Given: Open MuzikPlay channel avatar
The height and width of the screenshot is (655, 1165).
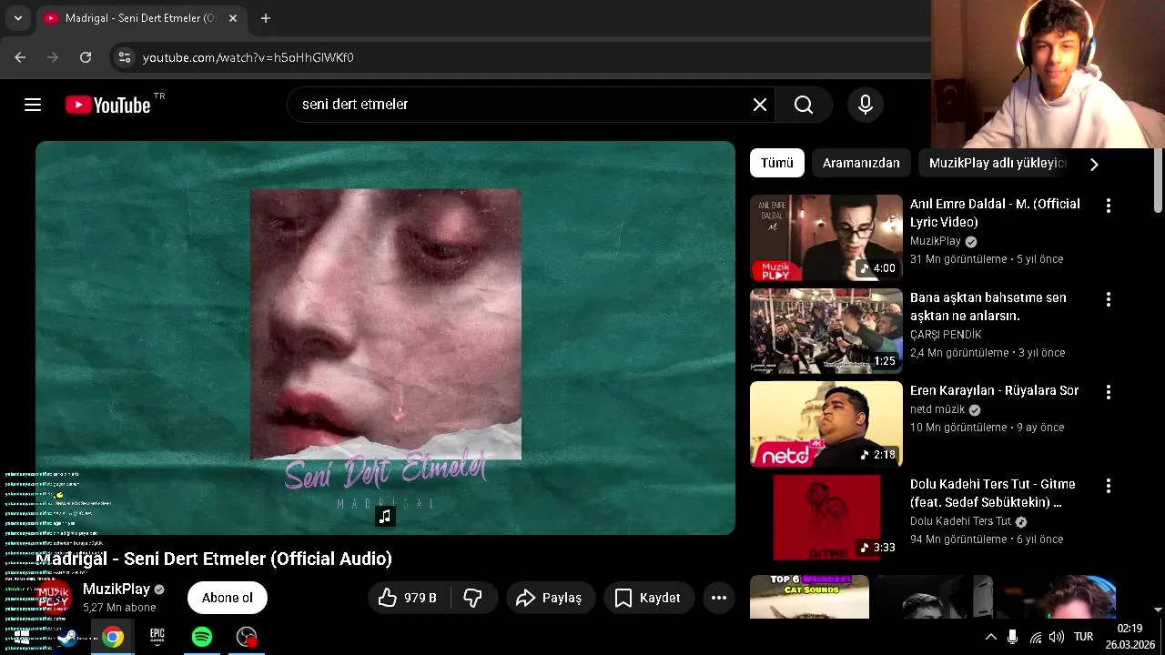Looking at the screenshot, I should pos(54,598).
